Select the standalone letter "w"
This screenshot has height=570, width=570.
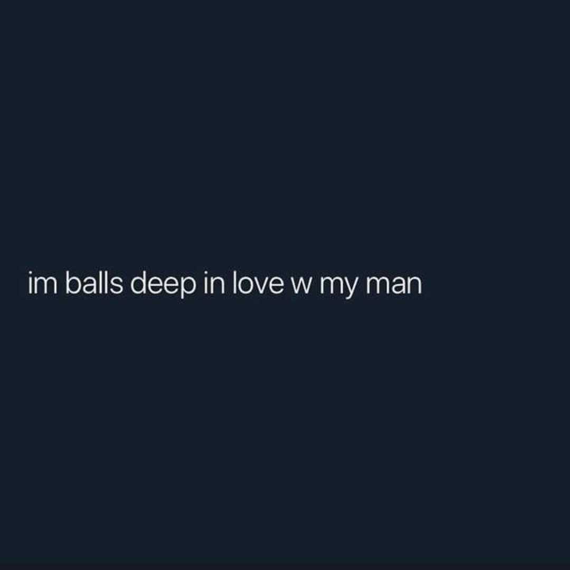[301, 286]
